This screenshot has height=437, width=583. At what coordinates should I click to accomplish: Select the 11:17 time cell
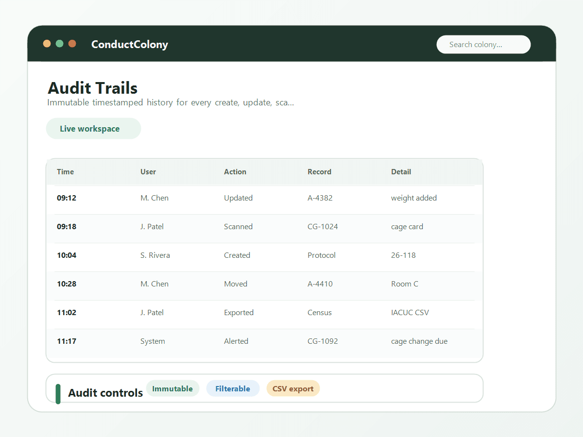tap(67, 341)
